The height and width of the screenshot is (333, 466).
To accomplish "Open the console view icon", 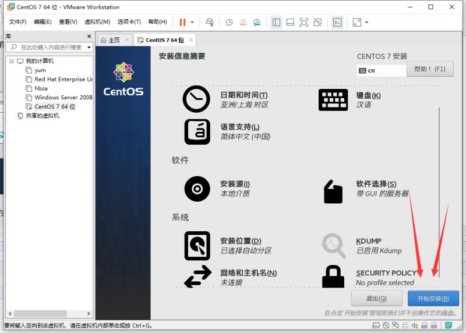I will [337, 22].
